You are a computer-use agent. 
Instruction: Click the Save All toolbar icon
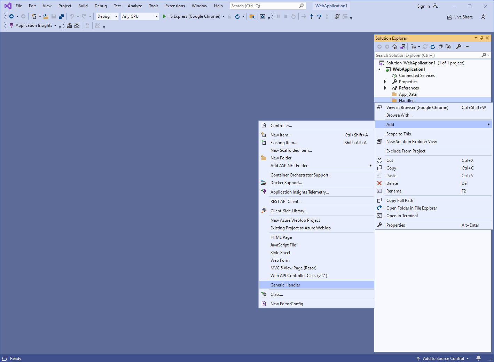tap(61, 16)
